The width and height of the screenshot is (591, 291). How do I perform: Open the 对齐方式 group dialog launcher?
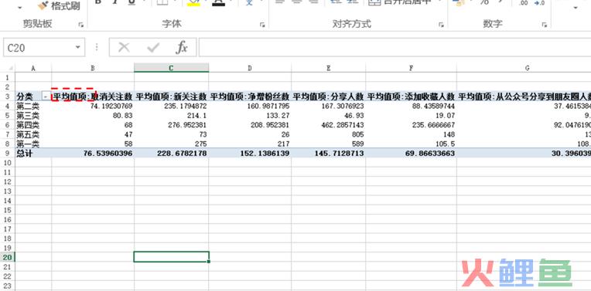coord(441,25)
